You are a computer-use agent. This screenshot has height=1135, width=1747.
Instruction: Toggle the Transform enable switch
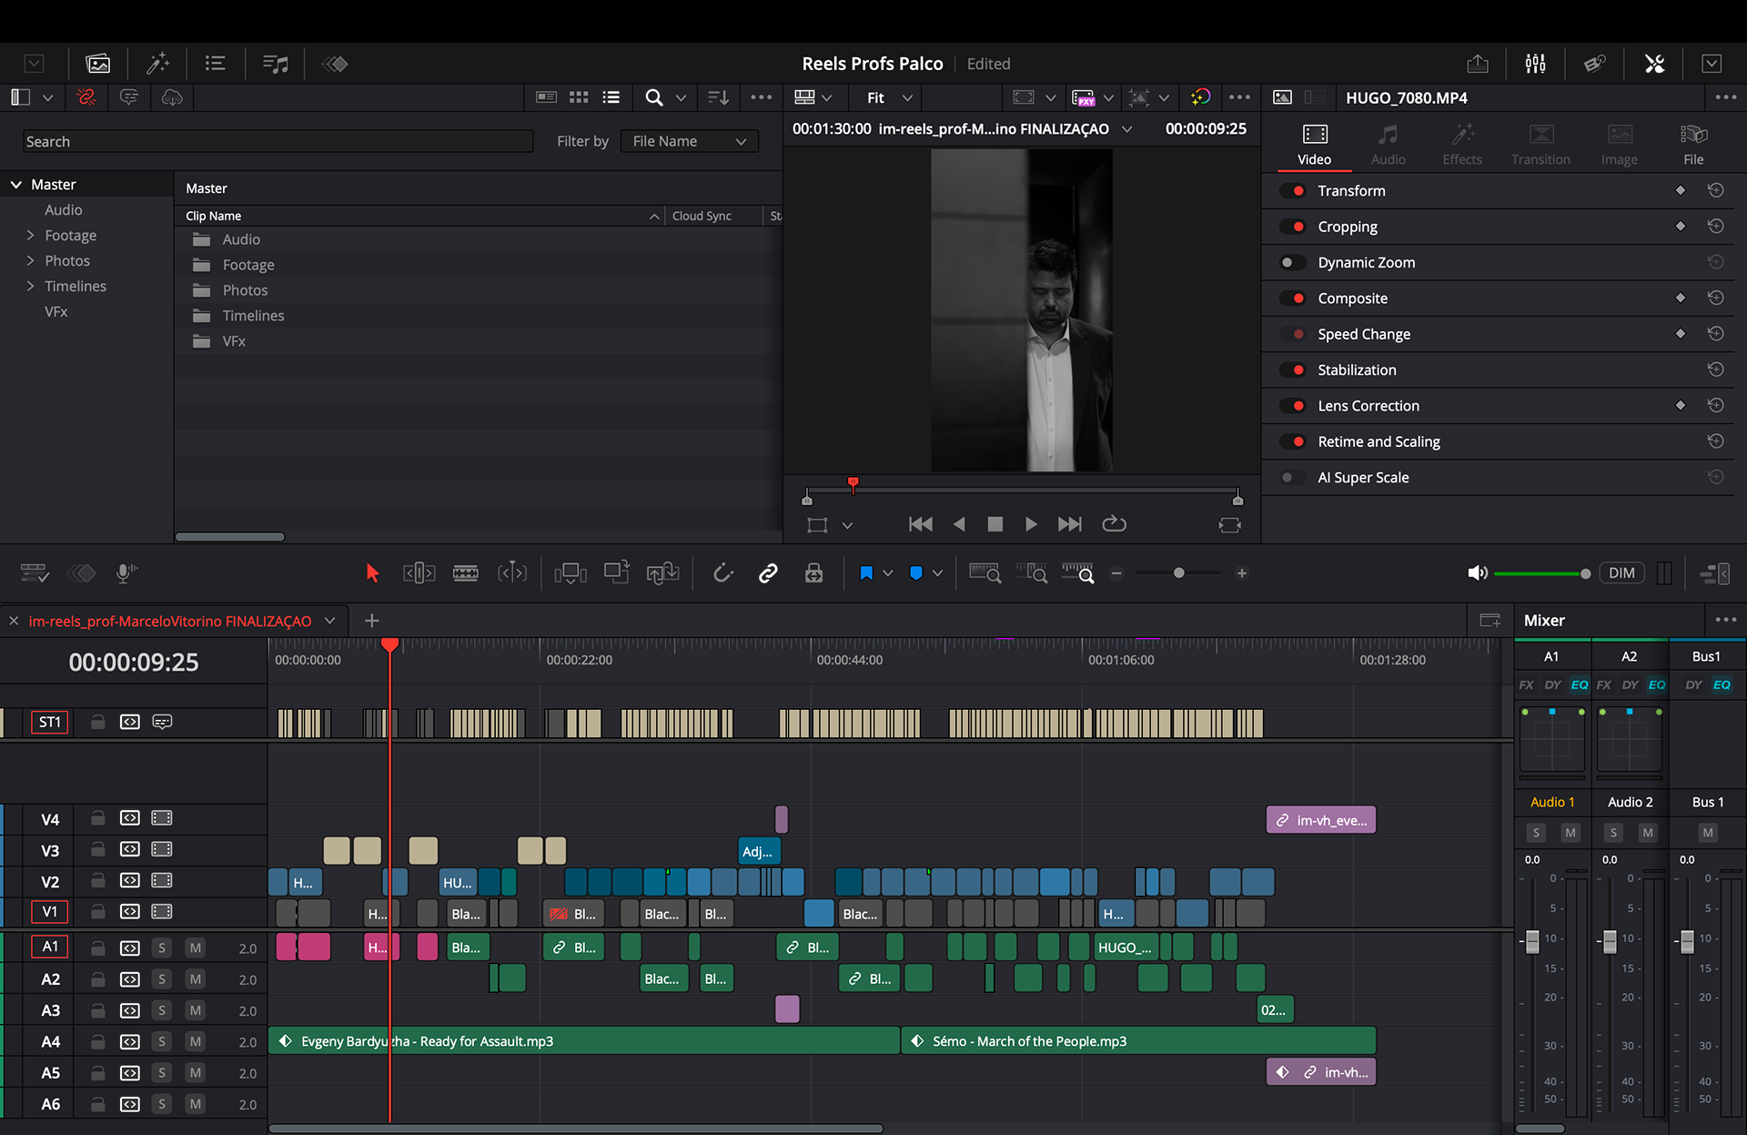point(1293,190)
